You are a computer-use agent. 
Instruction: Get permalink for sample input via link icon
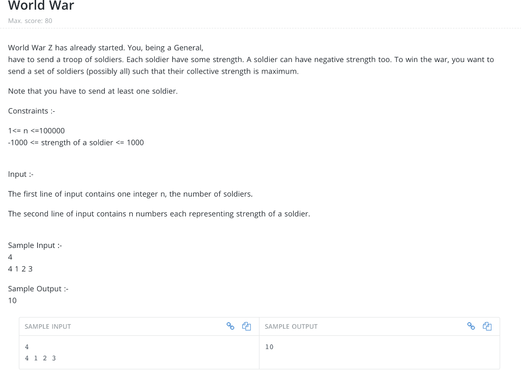230,326
